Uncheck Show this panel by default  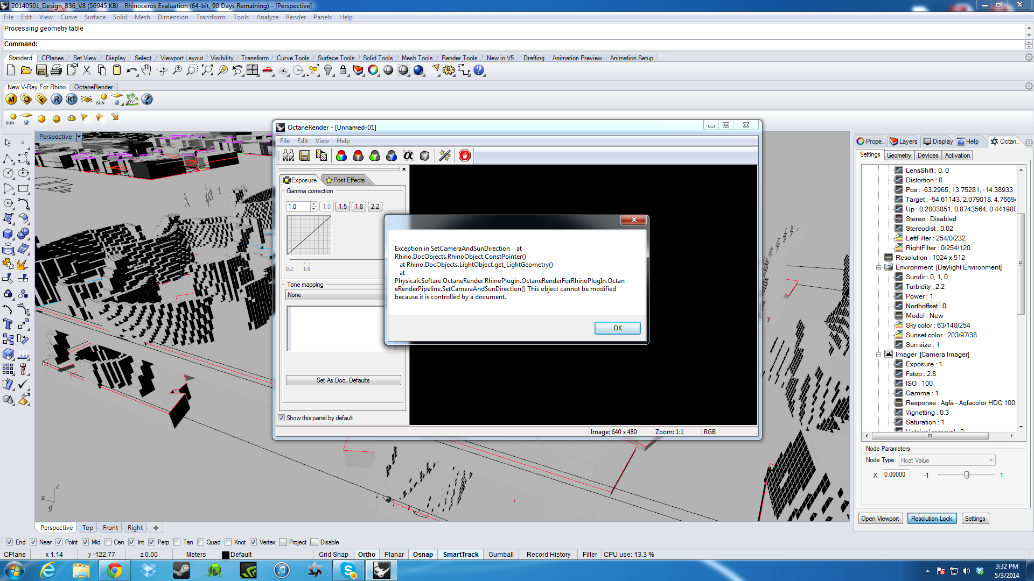coord(282,418)
